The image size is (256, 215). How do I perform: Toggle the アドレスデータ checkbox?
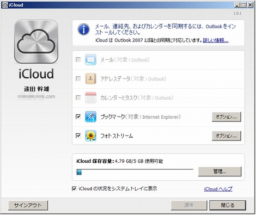pos(78,78)
